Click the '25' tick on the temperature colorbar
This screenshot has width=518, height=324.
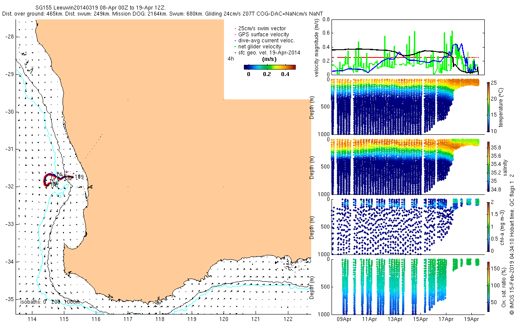495,82
